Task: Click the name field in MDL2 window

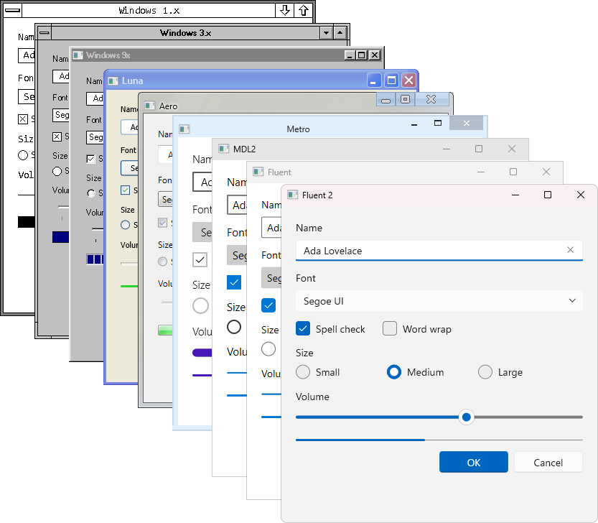Action: (x=237, y=205)
